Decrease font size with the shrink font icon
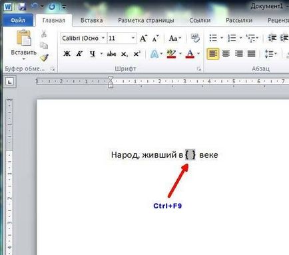This screenshot has width=289, height=255. (155, 39)
